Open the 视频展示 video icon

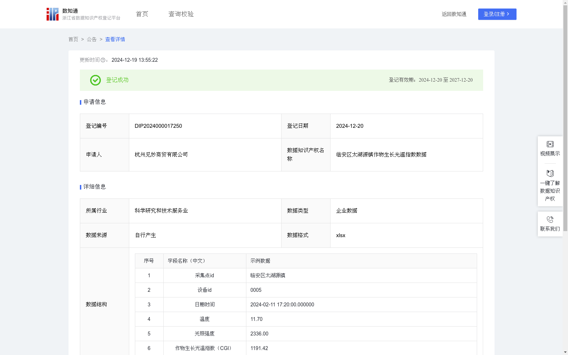[550, 144]
